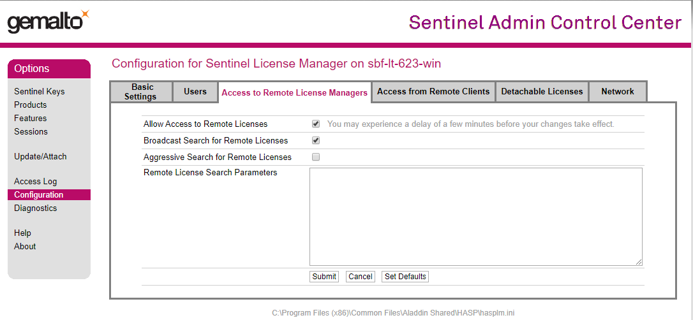
Task: Click the Cancel button
Action: (361, 277)
